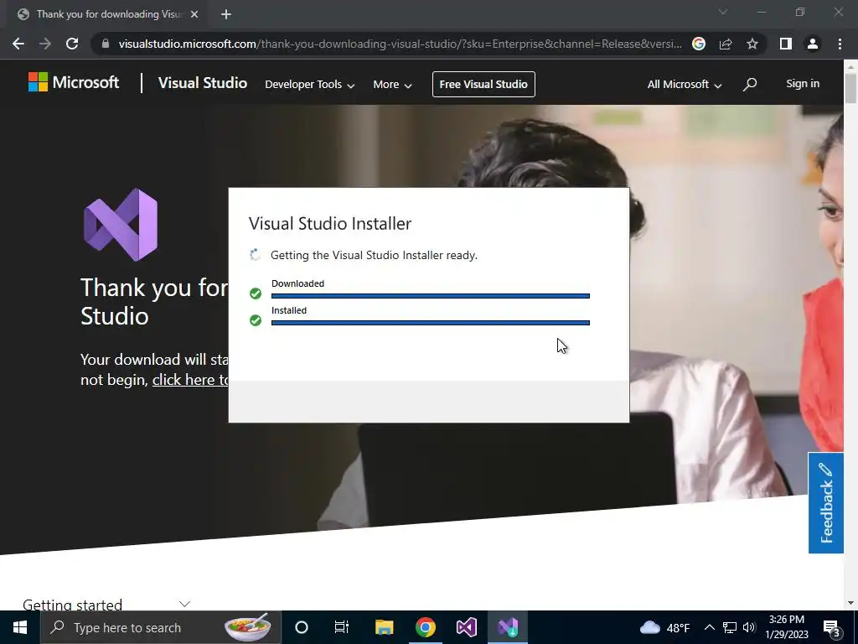This screenshot has width=858, height=644.
Task: Toggle the browser side panel icon
Action: point(786,44)
